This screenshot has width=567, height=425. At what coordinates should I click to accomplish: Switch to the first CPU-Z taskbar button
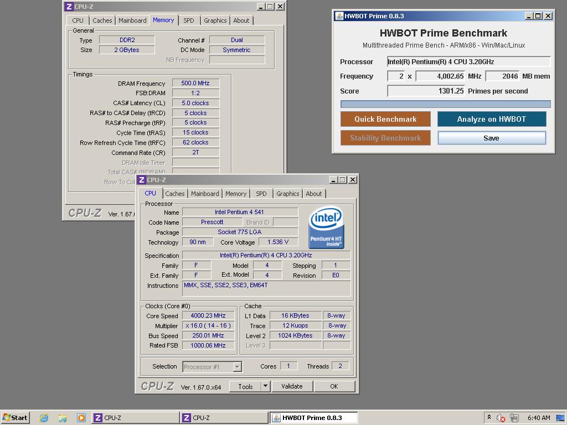point(135,418)
